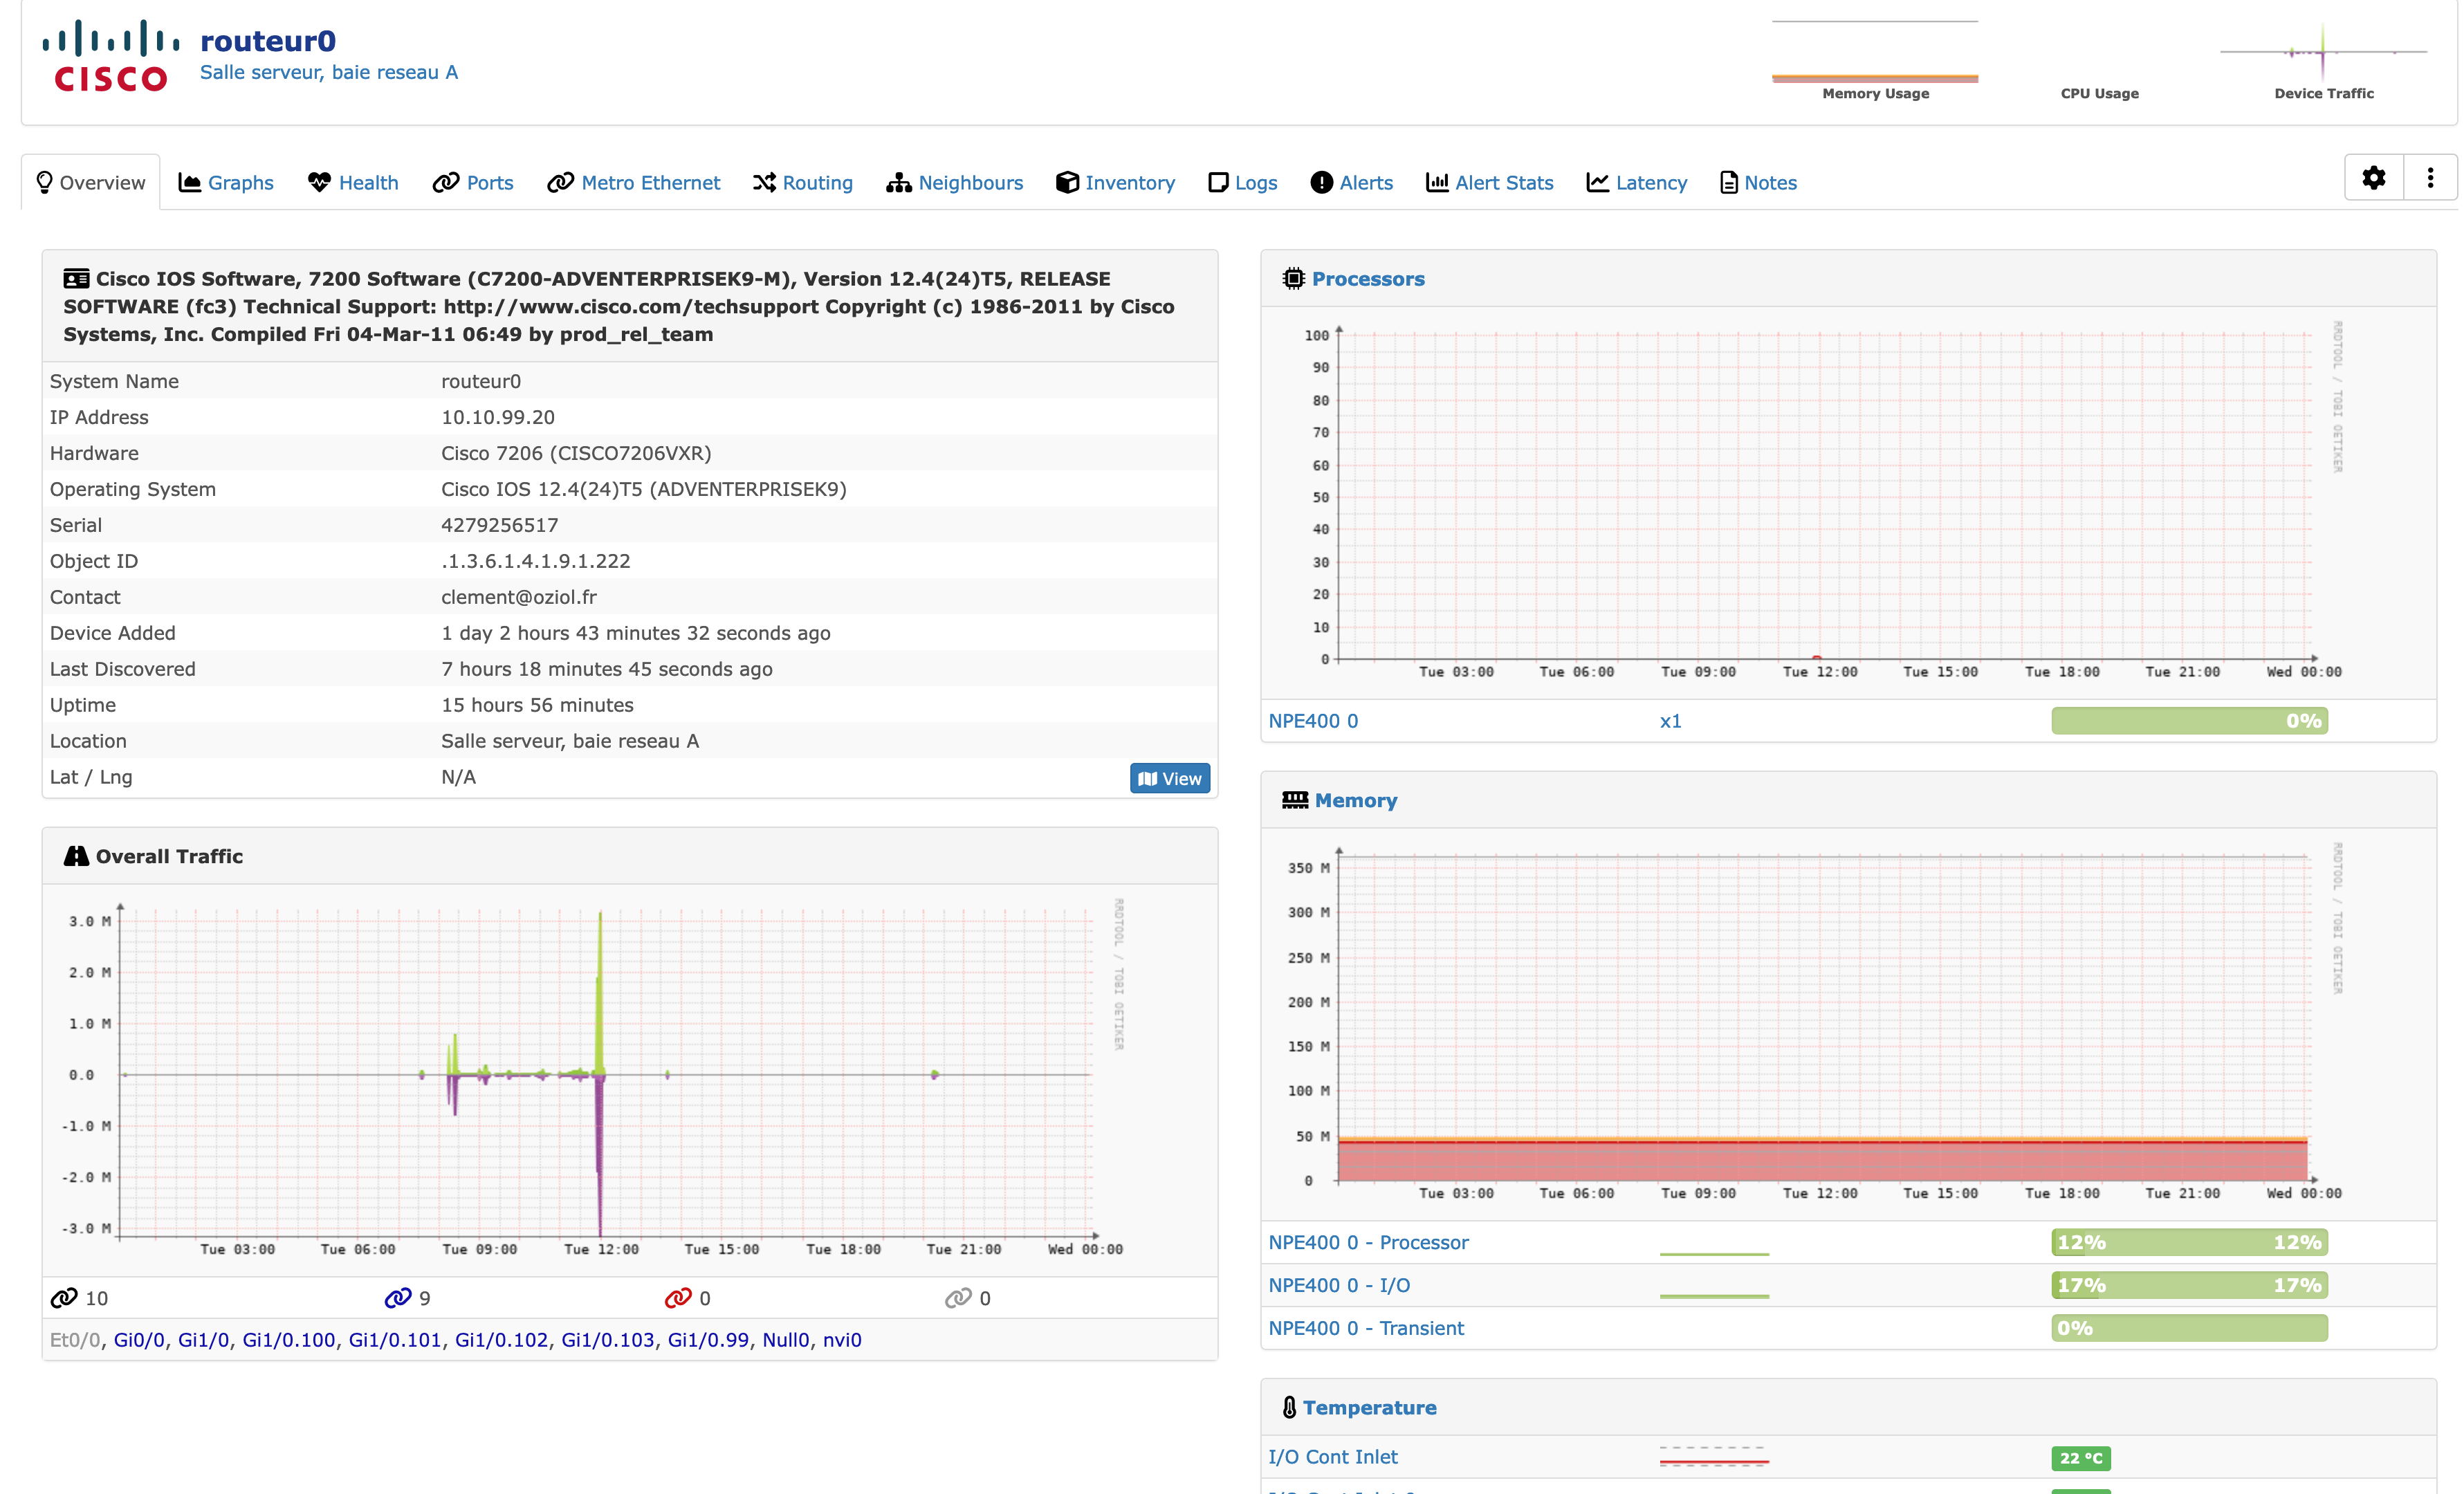Click the Memory module icon
This screenshot has height=1494, width=2464.
point(1294,800)
